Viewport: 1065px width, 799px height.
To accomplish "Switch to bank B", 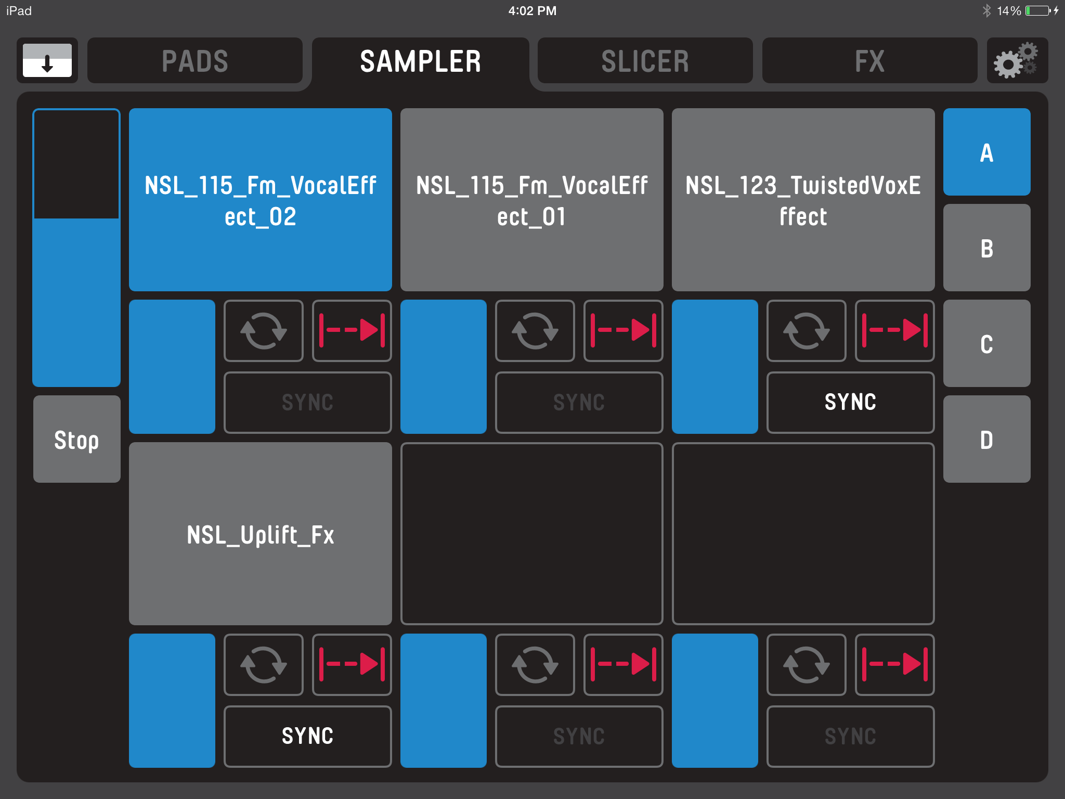I will pyautogui.click(x=986, y=248).
